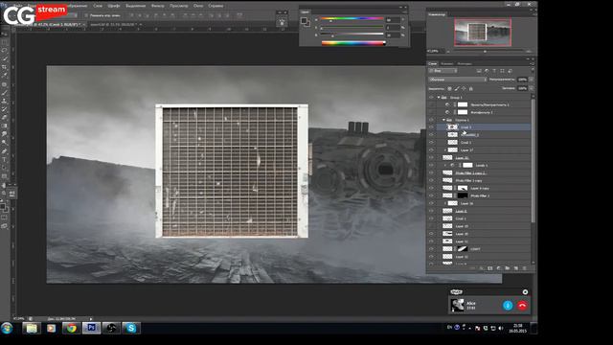Image resolution: width=613 pixels, height=345 pixels.
Task: Select the Eyedropper tool
Action: (x=5, y=76)
